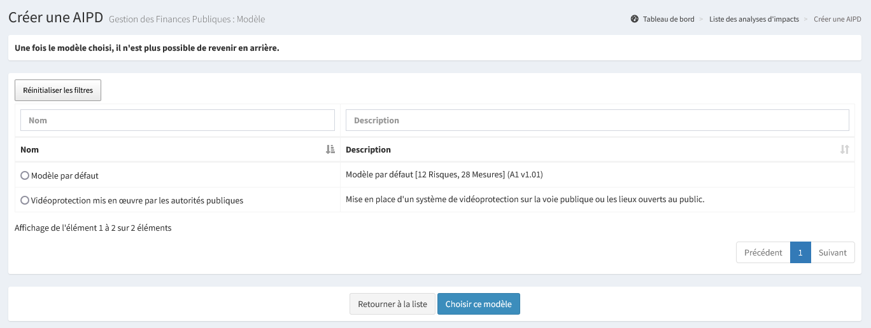Sort the table using the Nom sort icon

point(330,149)
